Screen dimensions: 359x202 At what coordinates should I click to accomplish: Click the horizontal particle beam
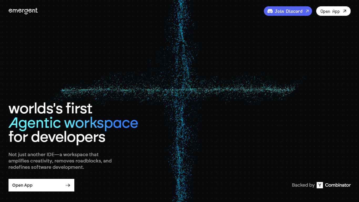[x=250, y=89]
